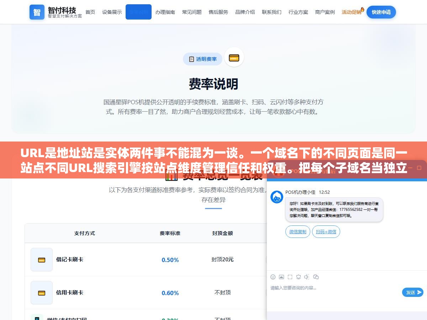Select the highlighted blue nav tab
Image resolution: width=427 pixels, height=320 pixels.
click(138, 12)
